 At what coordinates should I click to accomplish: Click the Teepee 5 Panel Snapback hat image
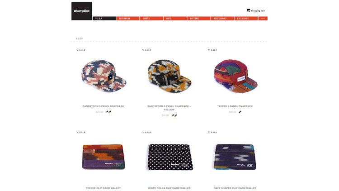(235, 76)
